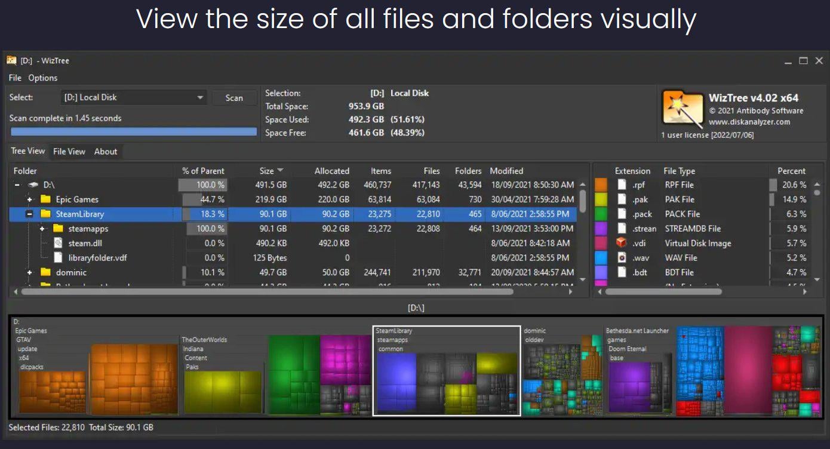Image resolution: width=830 pixels, height=449 pixels.
Task: Click the dominic folder icon
Action: click(x=45, y=272)
